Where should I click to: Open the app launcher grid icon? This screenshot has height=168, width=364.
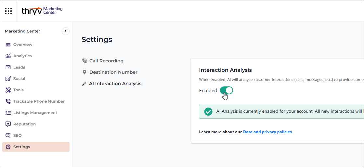click(8, 11)
